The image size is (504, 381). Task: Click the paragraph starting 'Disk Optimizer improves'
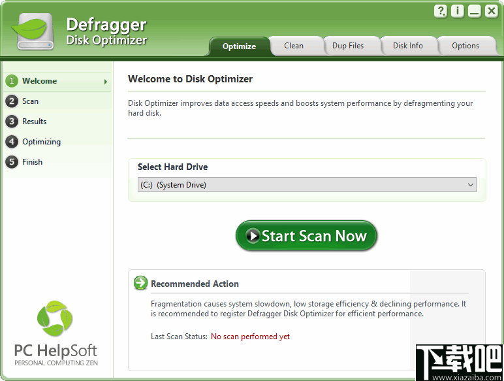coord(300,108)
